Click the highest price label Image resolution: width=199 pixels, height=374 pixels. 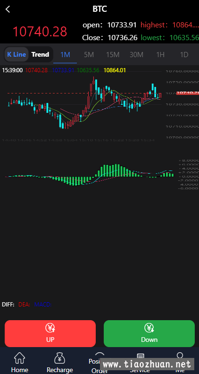(x=154, y=25)
